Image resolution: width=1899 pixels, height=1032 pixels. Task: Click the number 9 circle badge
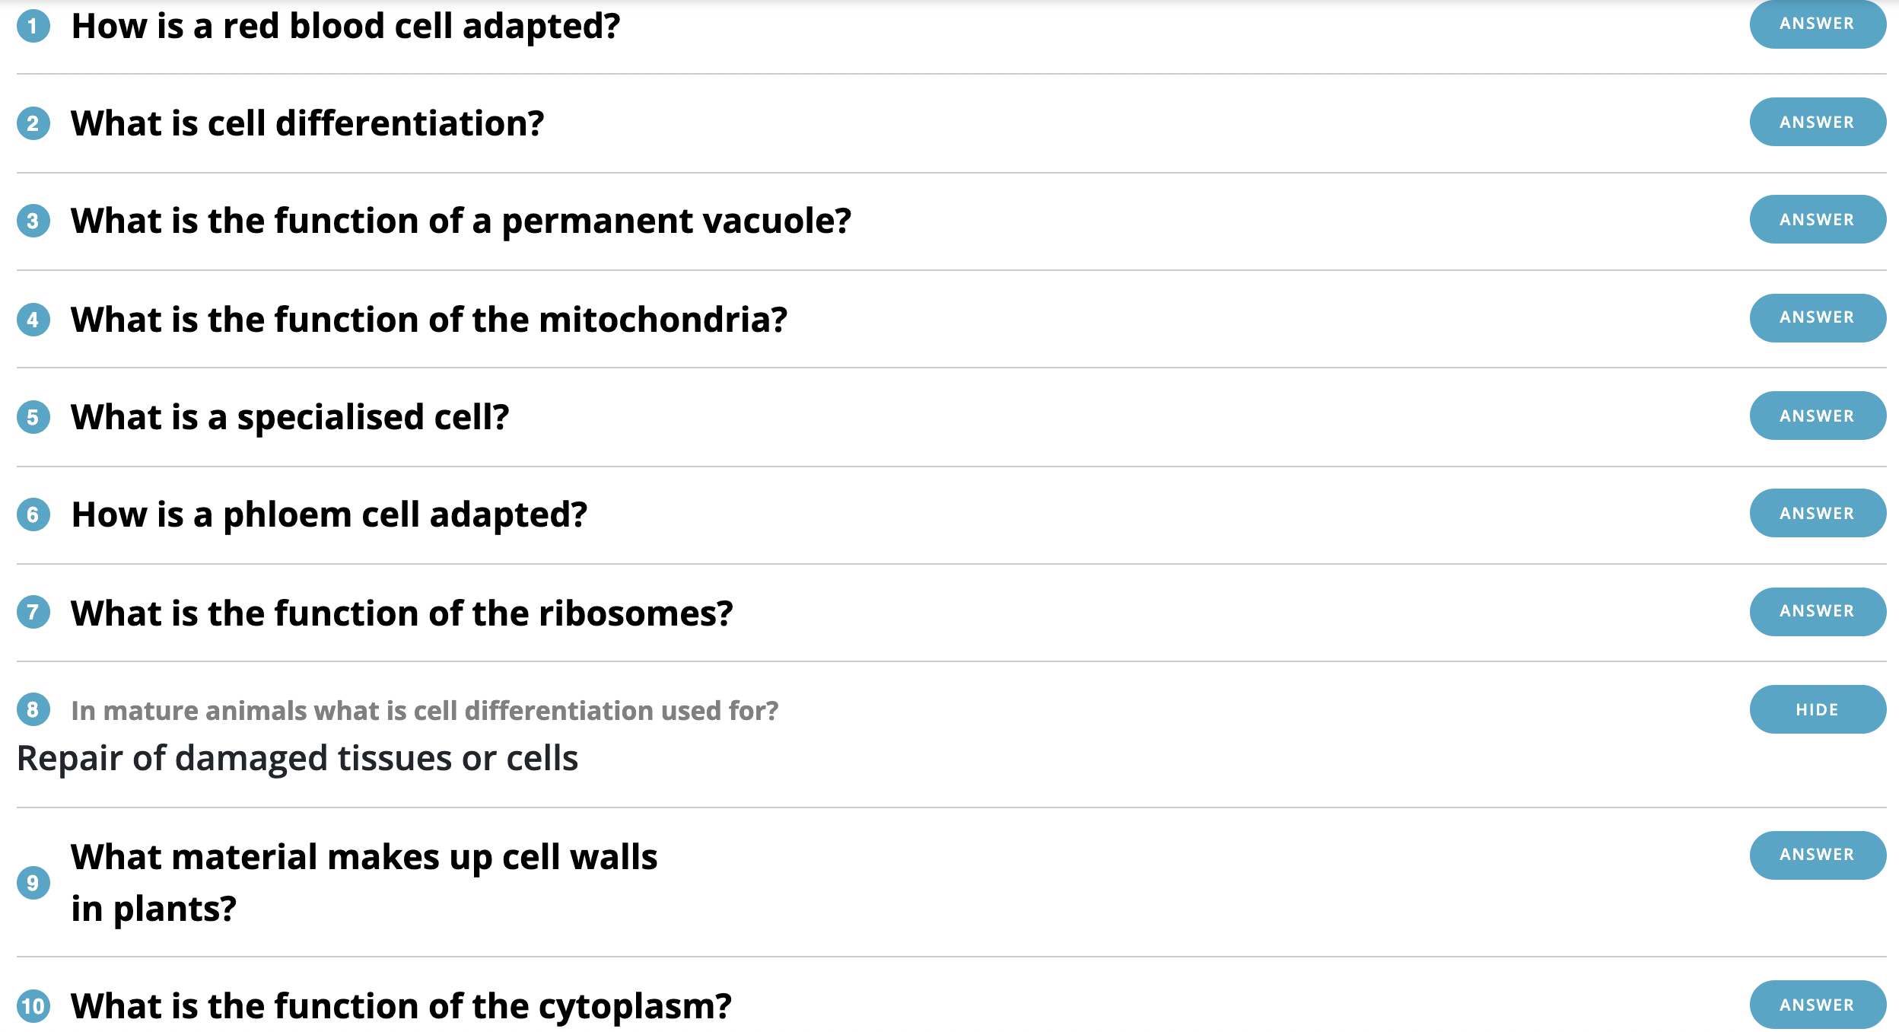point(33,883)
